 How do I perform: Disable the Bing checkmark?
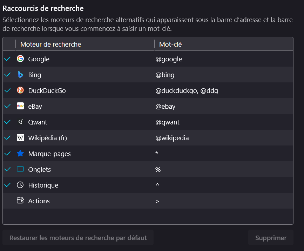7,75
